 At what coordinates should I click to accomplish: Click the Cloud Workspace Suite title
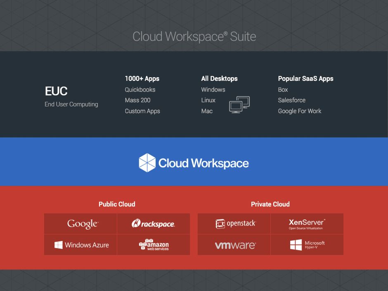(194, 37)
